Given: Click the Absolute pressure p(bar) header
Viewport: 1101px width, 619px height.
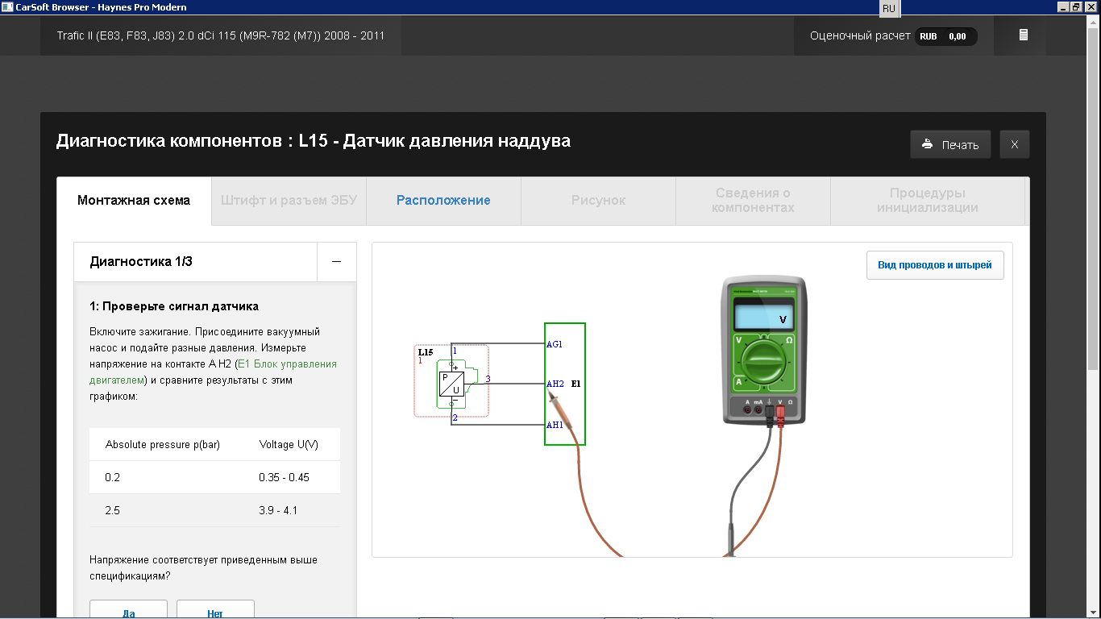Looking at the screenshot, I should 163,445.
